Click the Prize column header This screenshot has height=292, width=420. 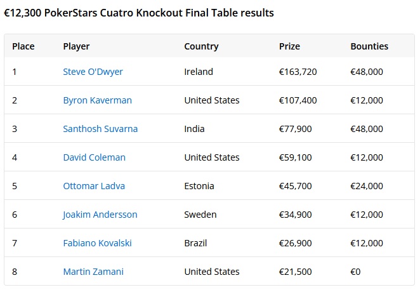coord(289,46)
